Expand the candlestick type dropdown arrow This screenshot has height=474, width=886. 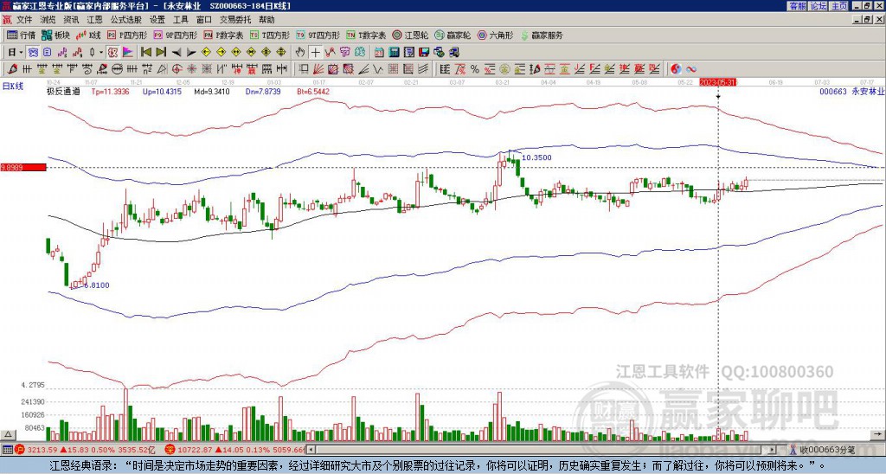click(101, 53)
